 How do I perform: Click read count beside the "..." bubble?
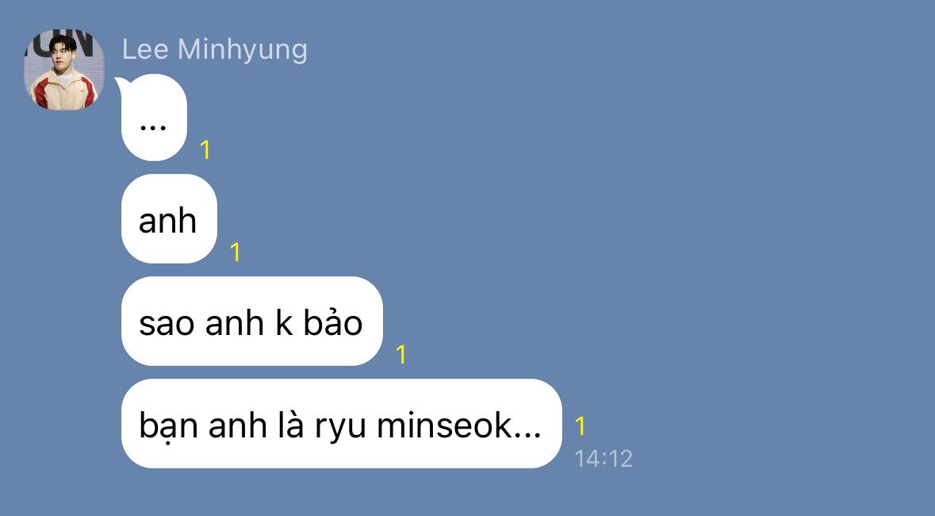coord(205,150)
